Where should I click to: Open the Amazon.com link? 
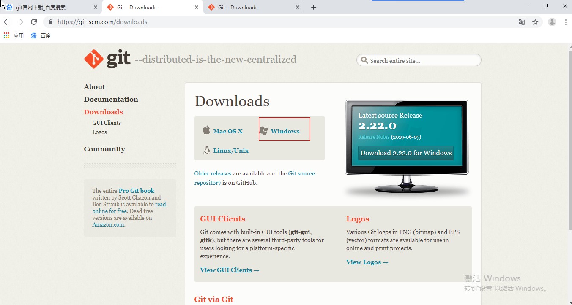coord(108,224)
